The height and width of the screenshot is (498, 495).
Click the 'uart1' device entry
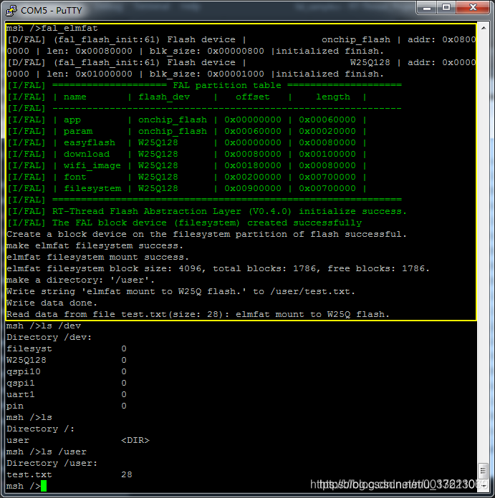(x=21, y=394)
